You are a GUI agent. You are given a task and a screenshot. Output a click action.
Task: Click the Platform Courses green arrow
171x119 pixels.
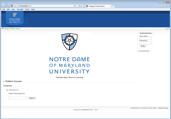[x=4, y=81]
